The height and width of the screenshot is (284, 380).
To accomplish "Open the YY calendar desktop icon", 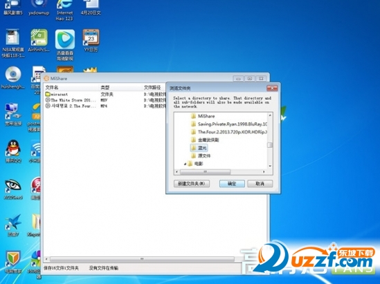I will click(x=91, y=41).
